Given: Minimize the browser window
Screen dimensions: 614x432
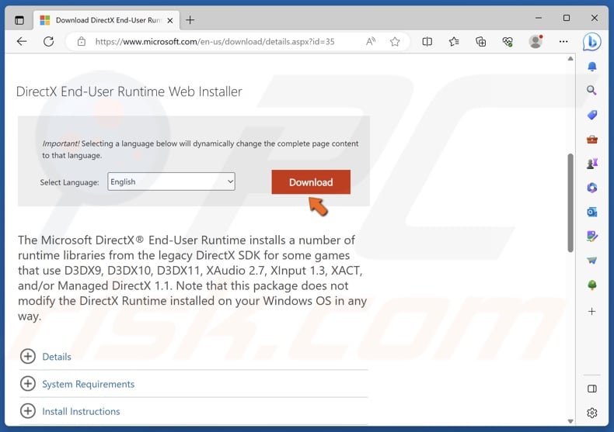Looking at the screenshot, I should pos(539,18).
